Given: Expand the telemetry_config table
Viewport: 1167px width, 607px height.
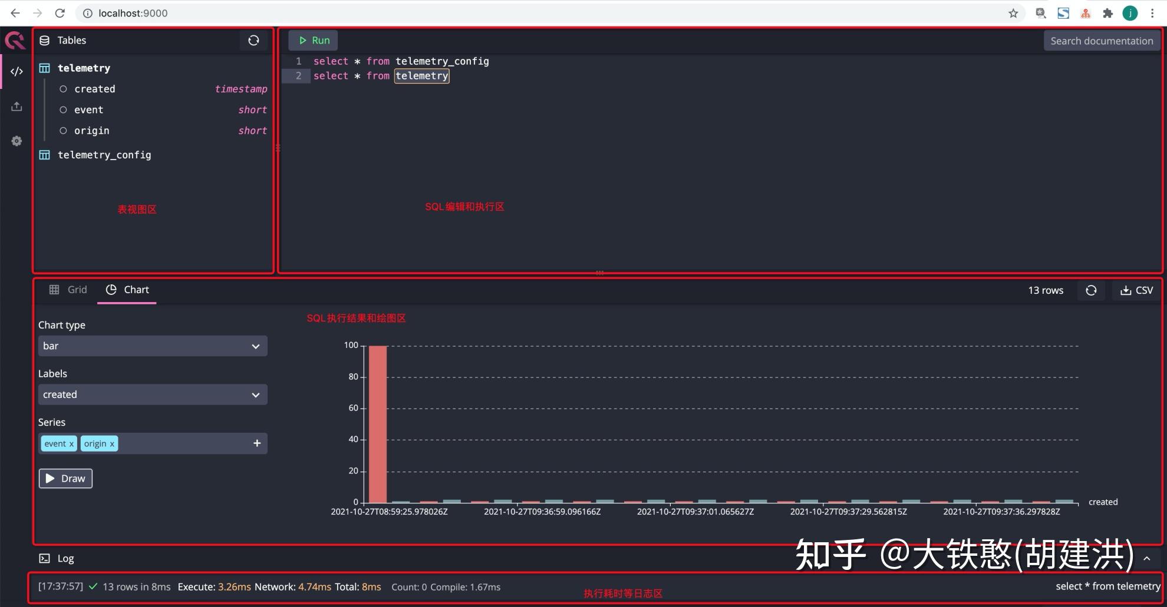Looking at the screenshot, I should tap(105, 155).
